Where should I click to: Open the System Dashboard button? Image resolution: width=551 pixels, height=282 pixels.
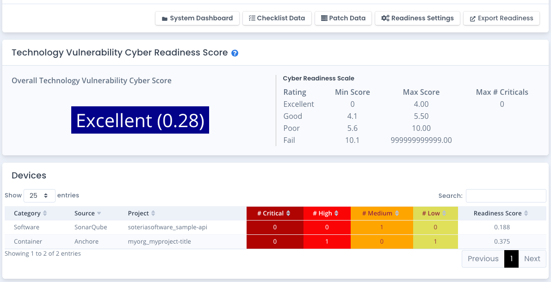197,18
